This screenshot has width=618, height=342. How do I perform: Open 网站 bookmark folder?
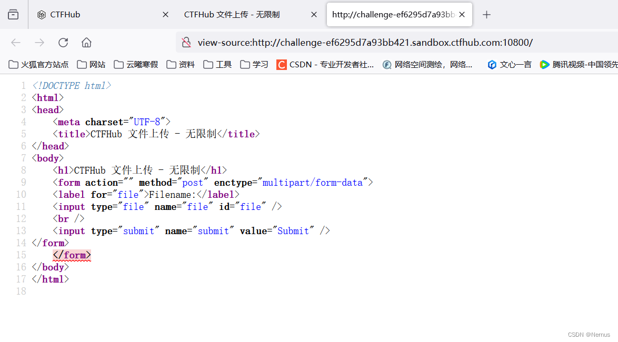tap(92, 65)
